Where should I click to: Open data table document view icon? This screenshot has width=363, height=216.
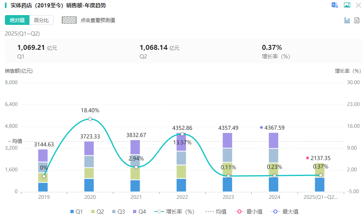coord(357,20)
